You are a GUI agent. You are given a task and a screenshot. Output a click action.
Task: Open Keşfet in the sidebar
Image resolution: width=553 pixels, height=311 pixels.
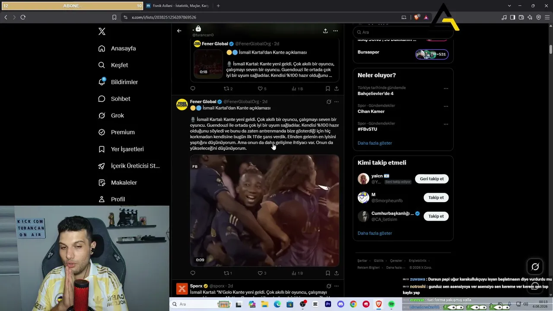tap(113, 65)
